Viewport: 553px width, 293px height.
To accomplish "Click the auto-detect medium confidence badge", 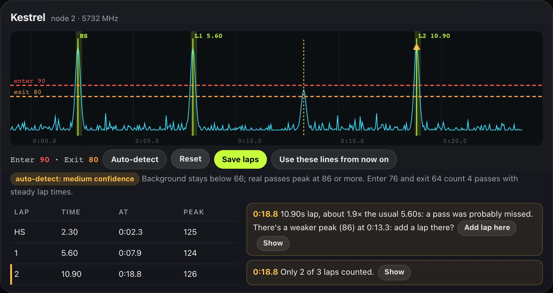I will point(75,179).
